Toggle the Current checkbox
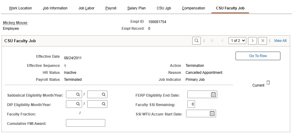This screenshot has height=134, width=292. (268, 82)
